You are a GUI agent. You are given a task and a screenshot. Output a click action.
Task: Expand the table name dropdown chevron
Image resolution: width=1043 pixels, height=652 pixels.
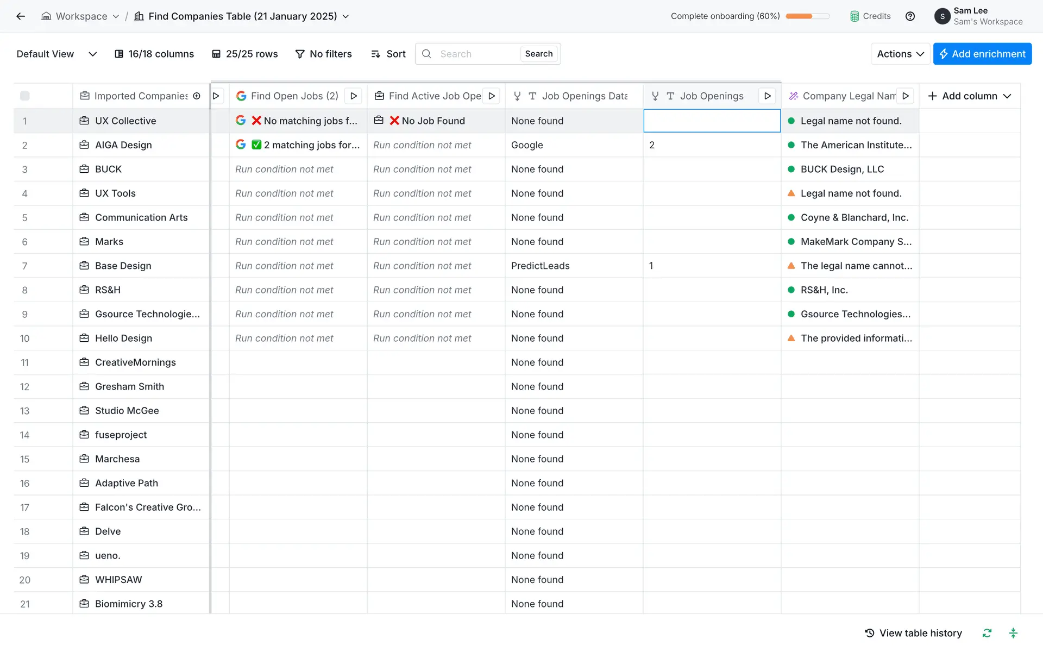345,16
